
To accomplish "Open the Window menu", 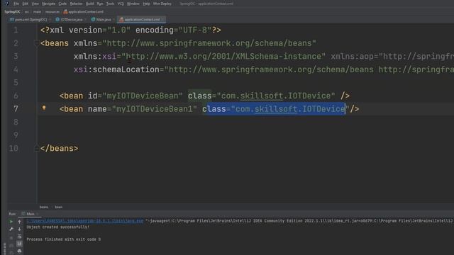I will click(x=133, y=4).
